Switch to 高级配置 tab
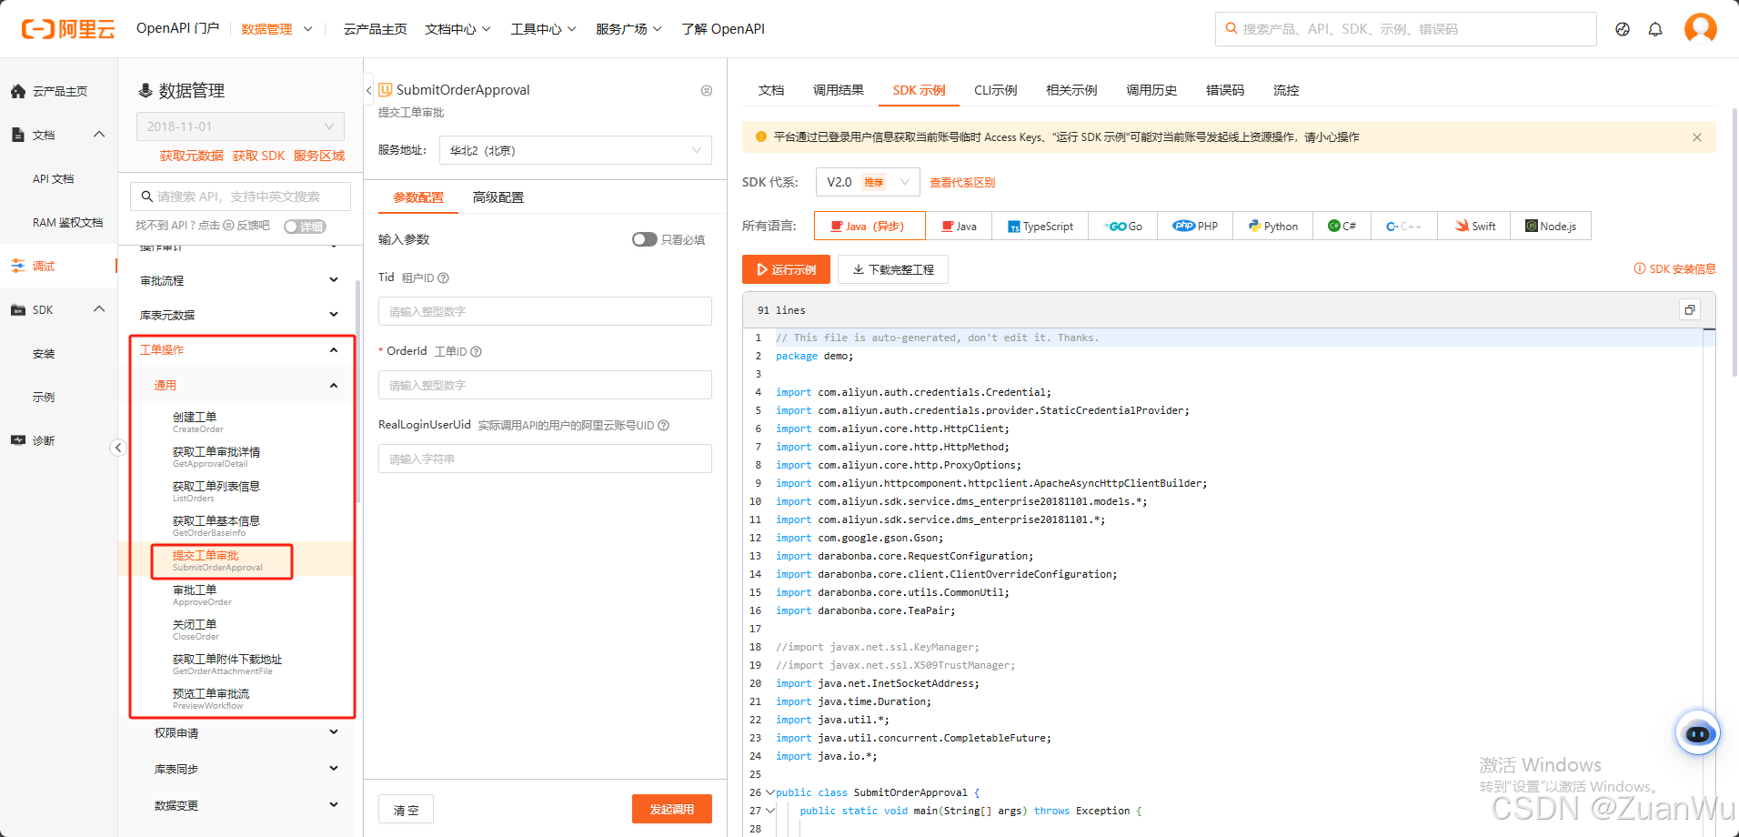 click(498, 197)
